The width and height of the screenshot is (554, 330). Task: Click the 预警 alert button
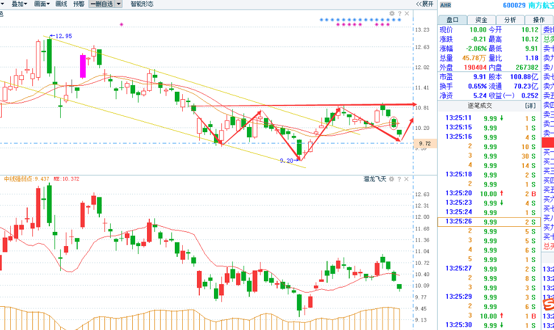(79, 4)
